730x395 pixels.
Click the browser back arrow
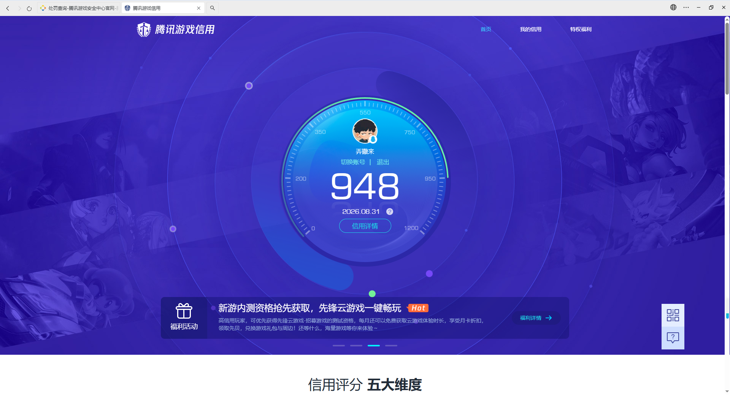coord(8,8)
